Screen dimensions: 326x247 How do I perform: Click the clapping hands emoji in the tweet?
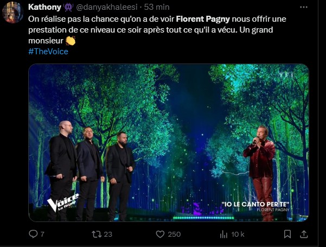71,41
